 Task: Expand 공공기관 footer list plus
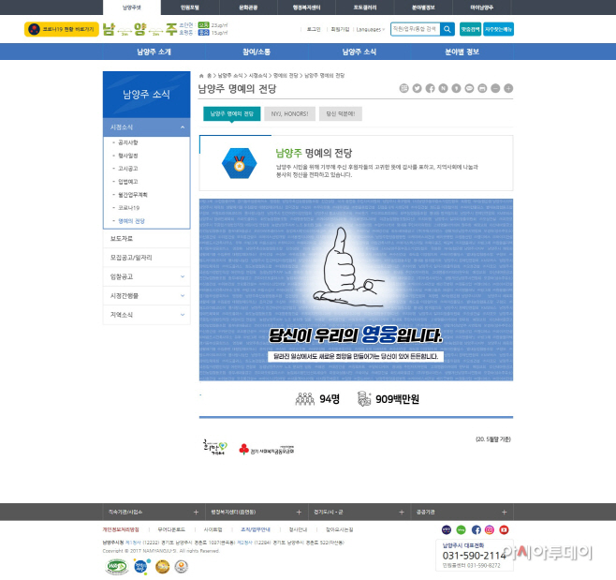pyautogui.click(x=505, y=512)
